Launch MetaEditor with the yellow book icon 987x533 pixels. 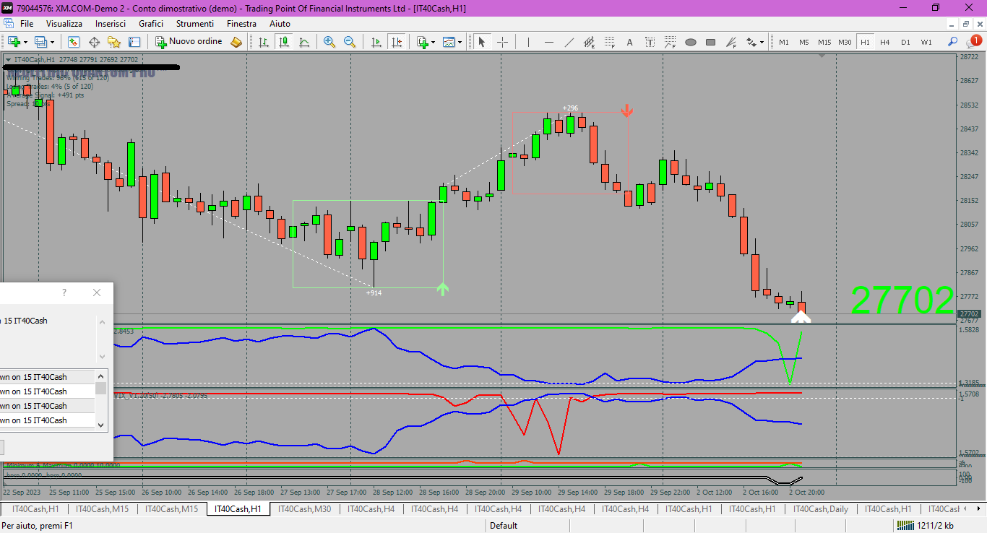pos(236,42)
